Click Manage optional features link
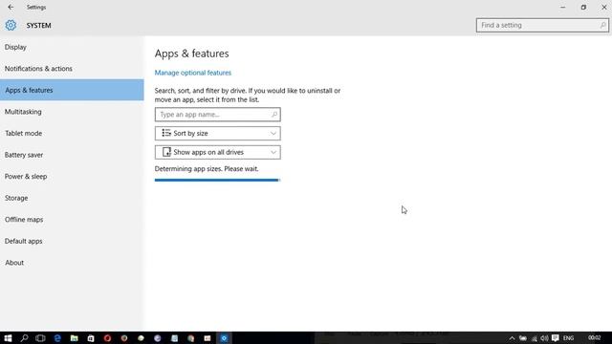This screenshot has height=344, width=612. (193, 73)
